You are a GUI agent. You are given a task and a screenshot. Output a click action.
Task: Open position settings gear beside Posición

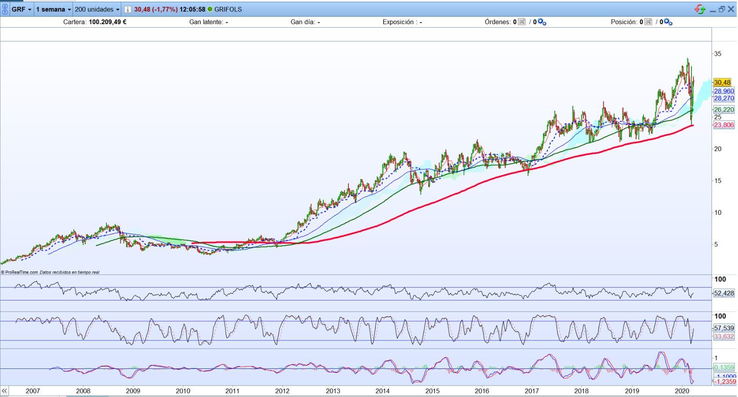pos(668,22)
